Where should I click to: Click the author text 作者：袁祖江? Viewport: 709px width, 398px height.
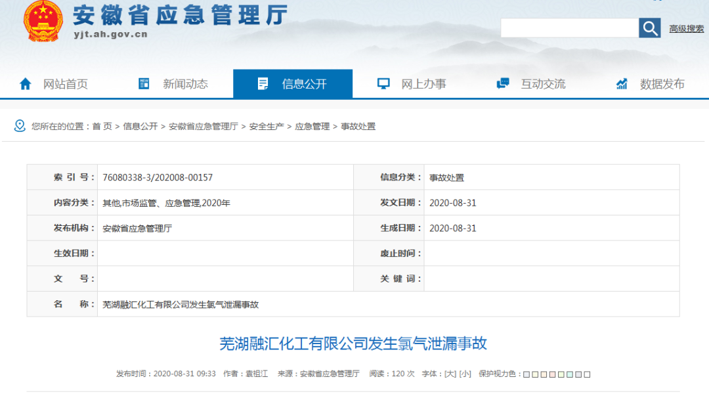point(246,374)
